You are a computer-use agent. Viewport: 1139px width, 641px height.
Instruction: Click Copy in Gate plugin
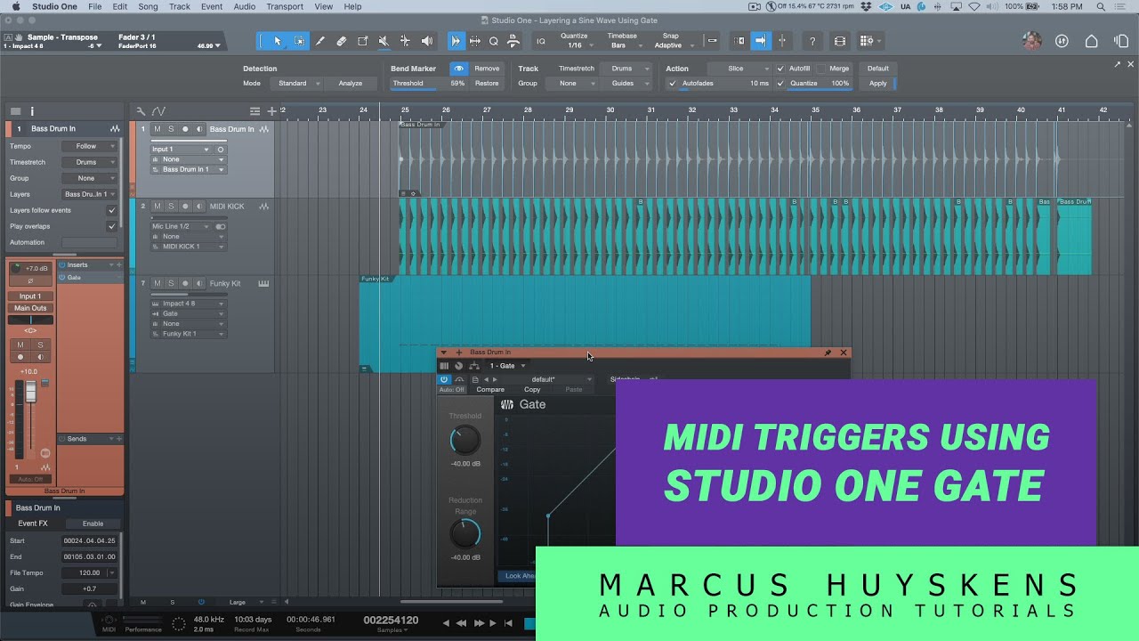[x=532, y=390]
